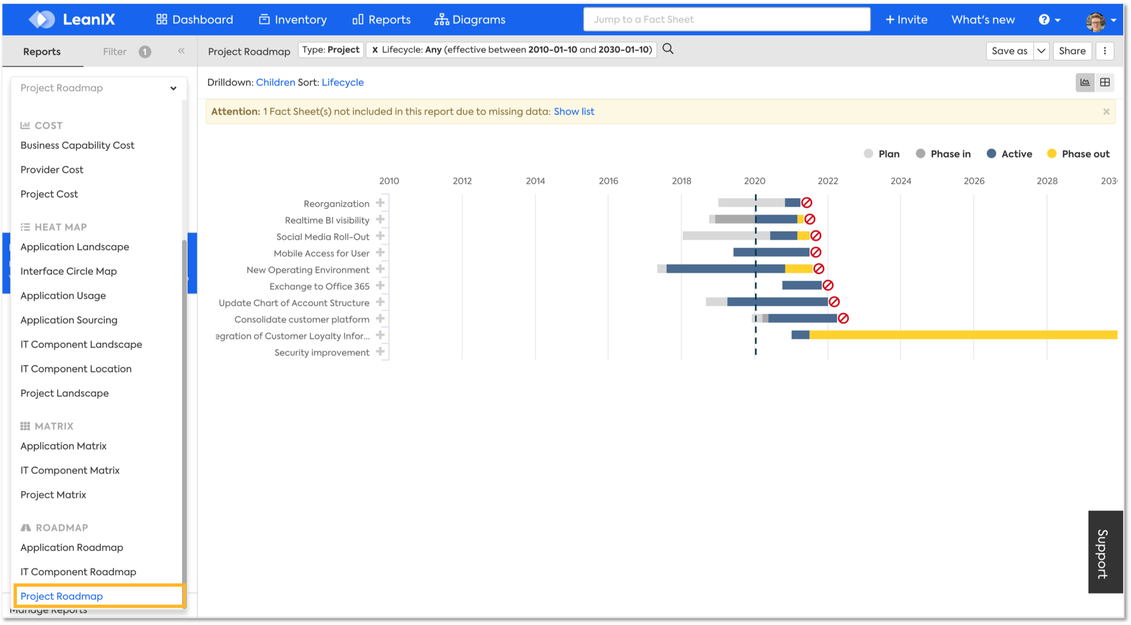Open the Project Roadmap report dropdown
The image size is (1131, 625).
(99, 88)
